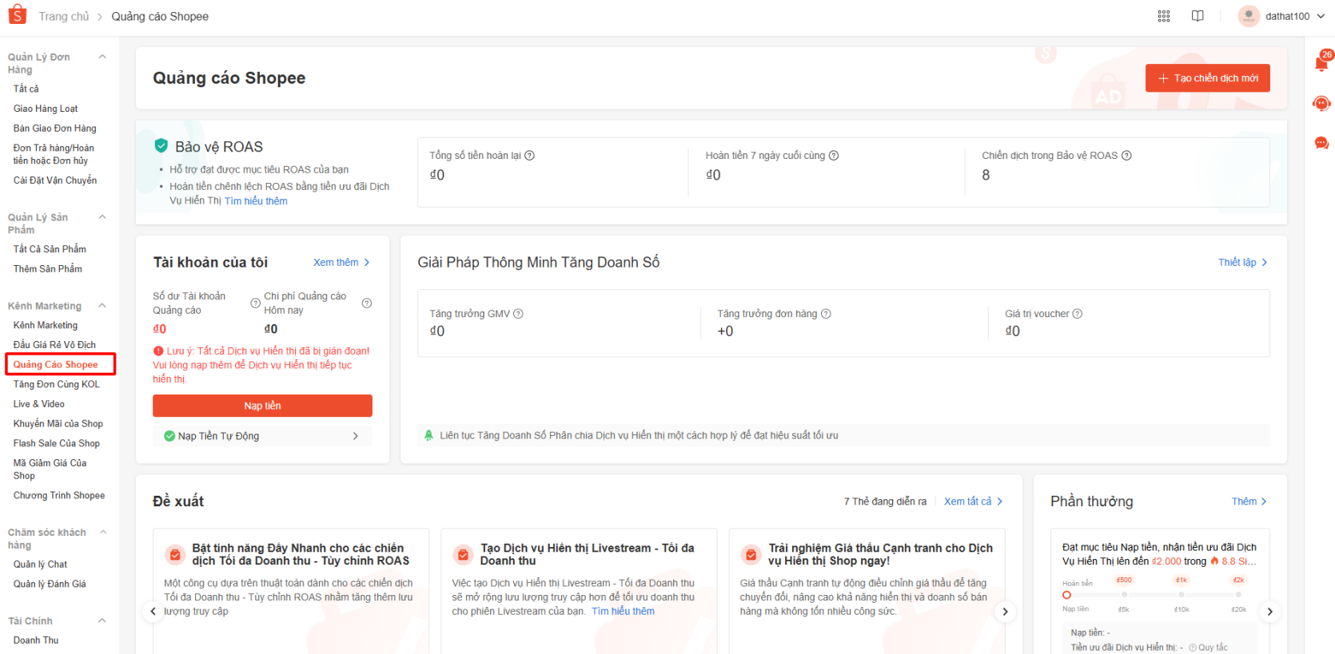
Task: Open the dathat100 account dropdown
Action: (x=1286, y=16)
